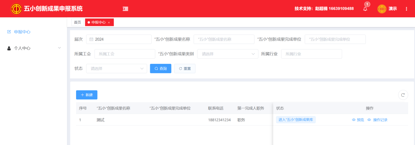Viewport: 415px width, 145px height.
Task: Click the 状态 table column header
Action: click(280, 108)
